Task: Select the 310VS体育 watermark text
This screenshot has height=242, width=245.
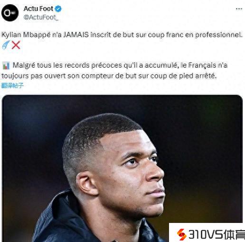Action: [x=217, y=234]
